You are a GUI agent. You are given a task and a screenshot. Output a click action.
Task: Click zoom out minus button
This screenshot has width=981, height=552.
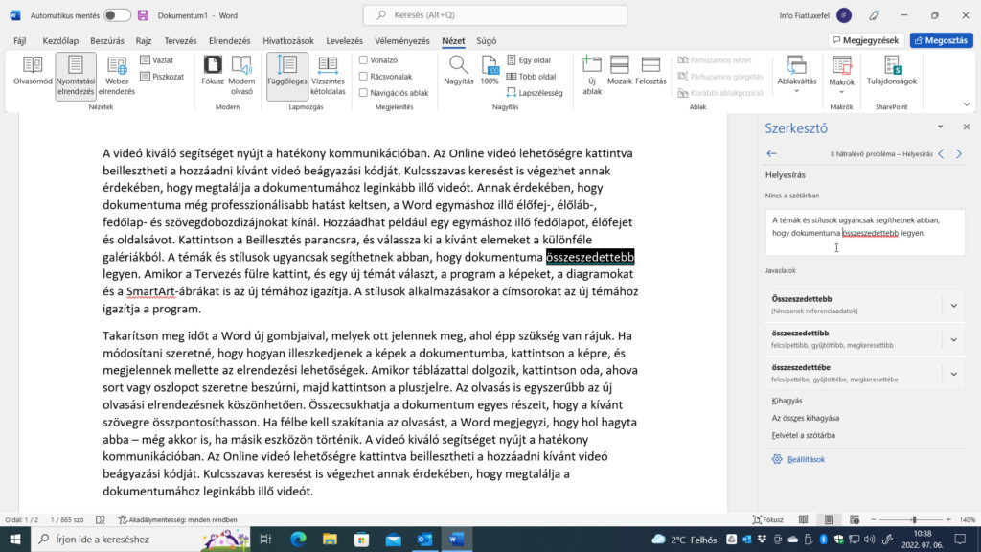tap(874, 519)
